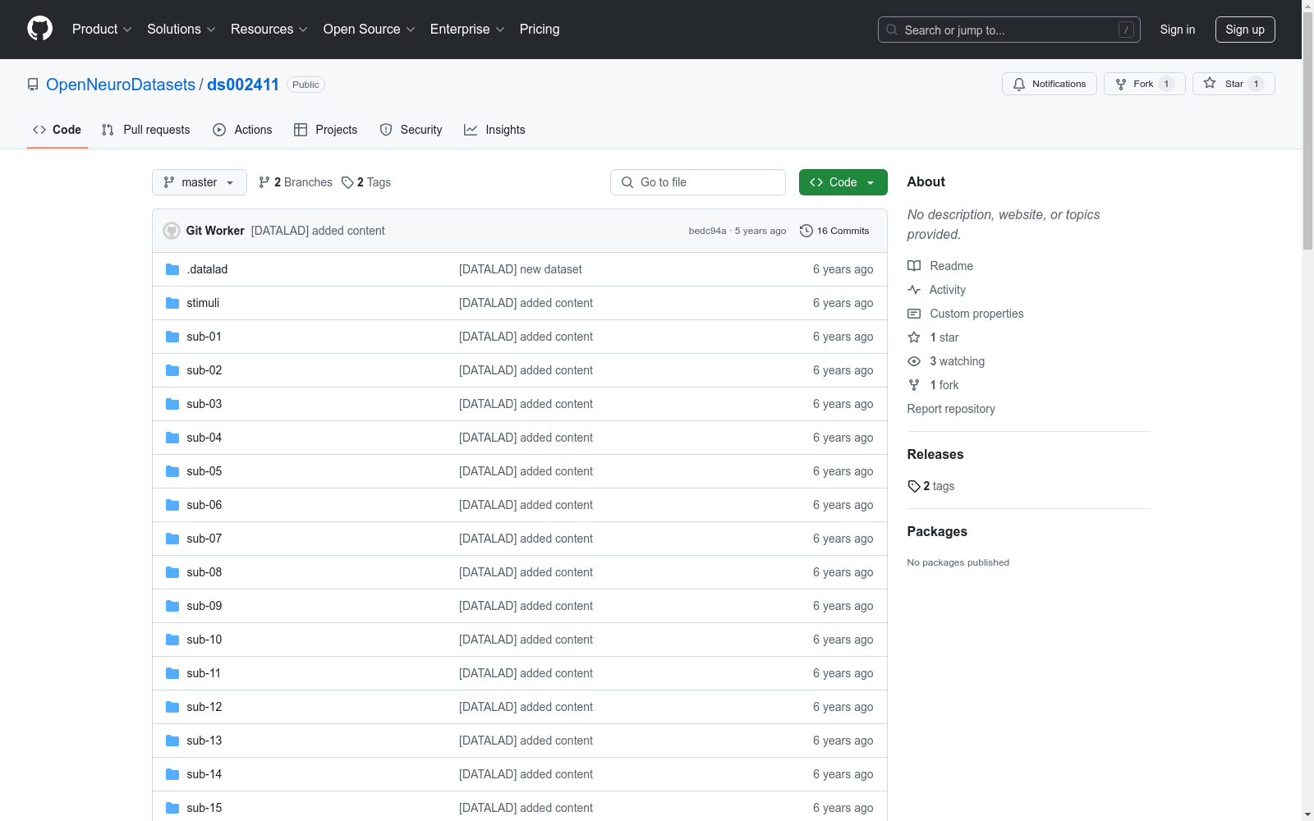Click the sub-10 folder icon
This screenshot has width=1314, height=821.
pos(172,640)
